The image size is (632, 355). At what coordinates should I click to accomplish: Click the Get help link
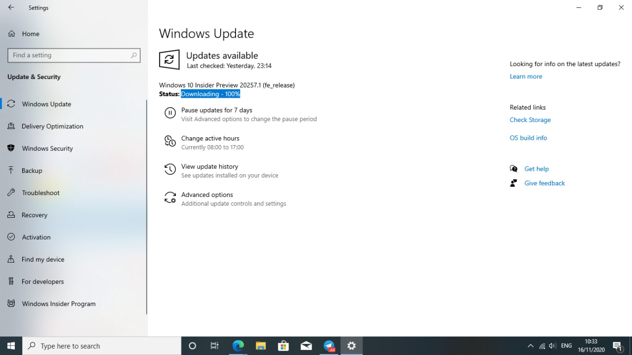point(536,169)
